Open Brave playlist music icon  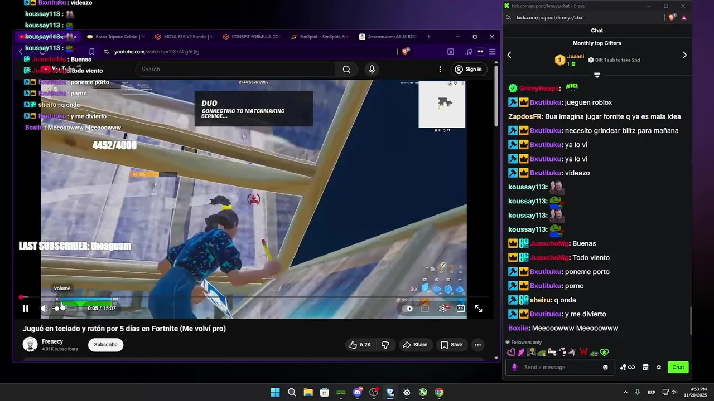pos(468,52)
